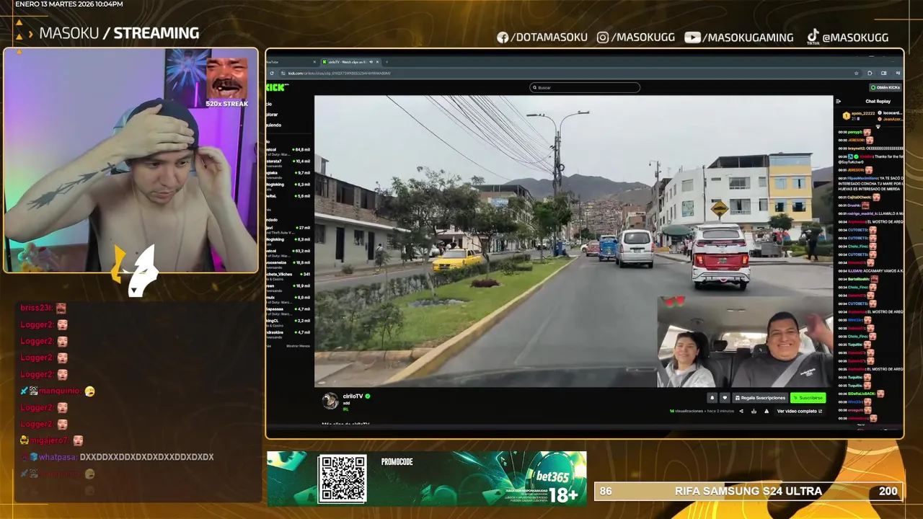Bookmark the page with the star icon
The image size is (923, 519).
(857, 73)
